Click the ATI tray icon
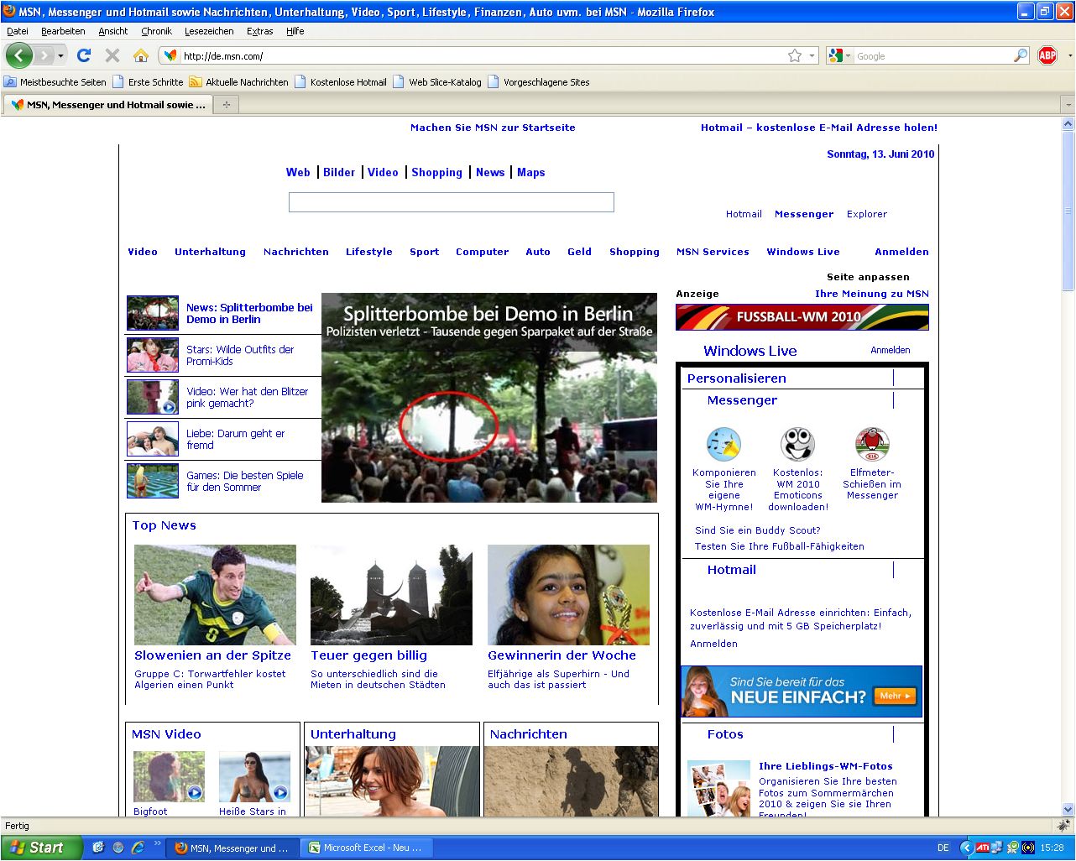Screen dimensions: 1076x861 (x=981, y=848)
